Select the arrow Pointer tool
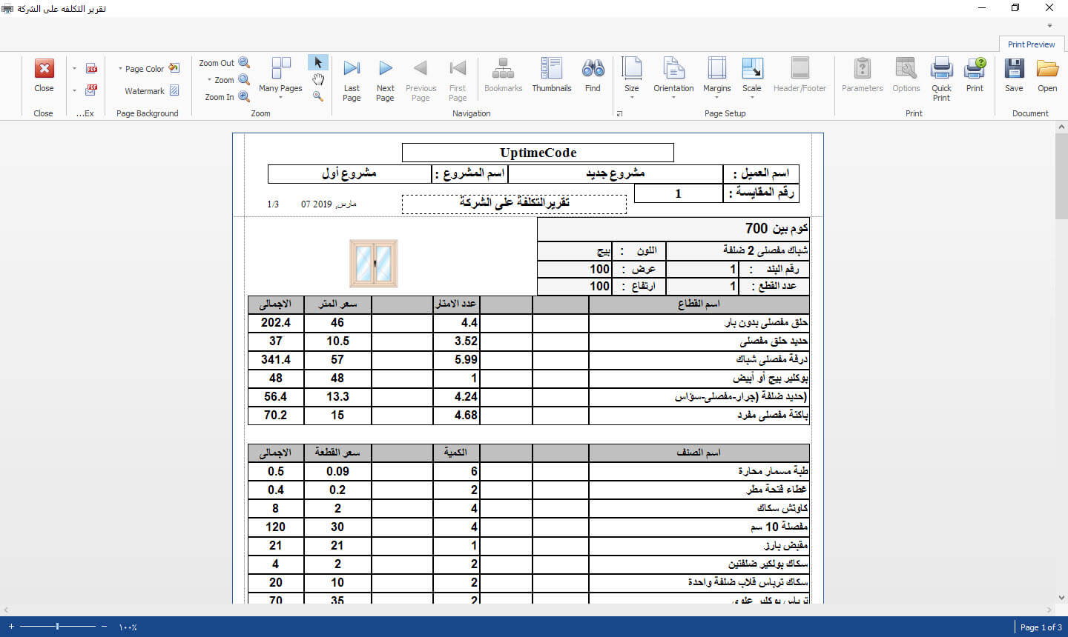 pyautogui.click(x=318, y=63)
